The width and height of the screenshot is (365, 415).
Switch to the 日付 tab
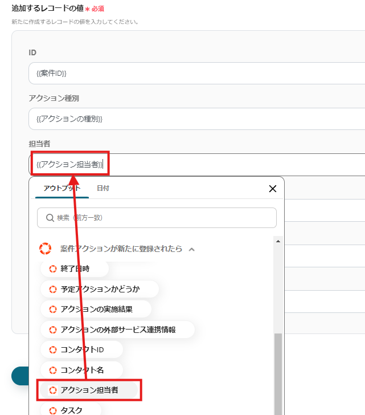pyautogui.click(x=103, y=188)
